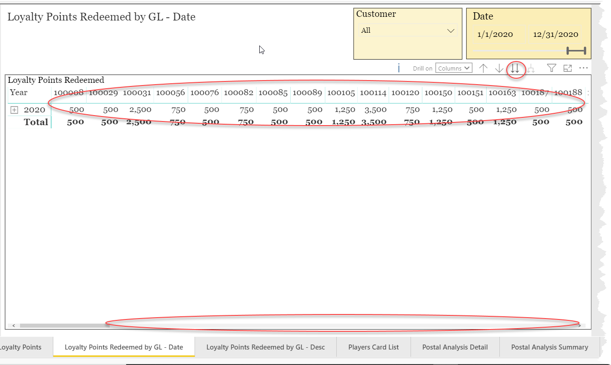Go to next level with double-arrow icon
Image resolution: width=611 pixels, height=365 pixels.
(515, 69)
